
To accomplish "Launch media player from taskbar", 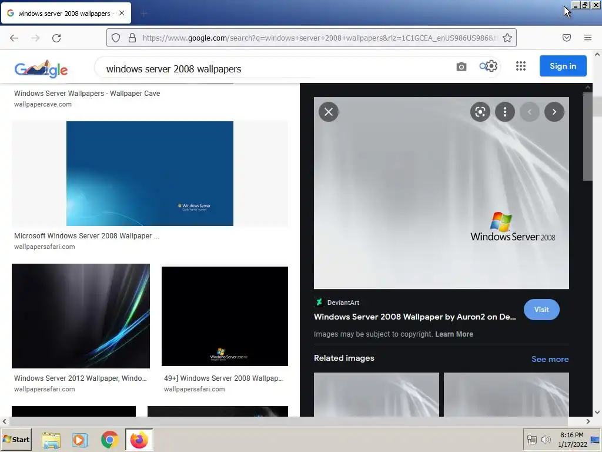I will 80,440.
